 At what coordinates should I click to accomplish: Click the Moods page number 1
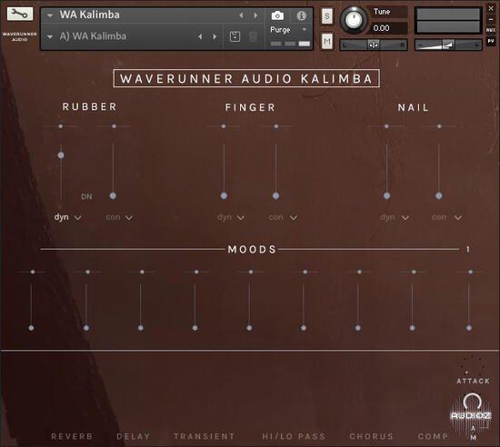(468, 250)
